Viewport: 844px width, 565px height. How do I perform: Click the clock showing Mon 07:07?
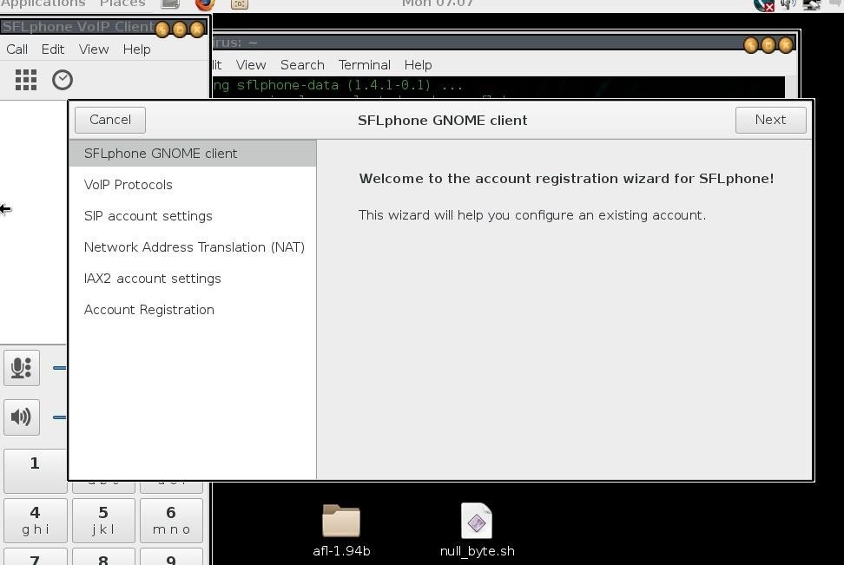pyautogui.click(x=438, y=3)
